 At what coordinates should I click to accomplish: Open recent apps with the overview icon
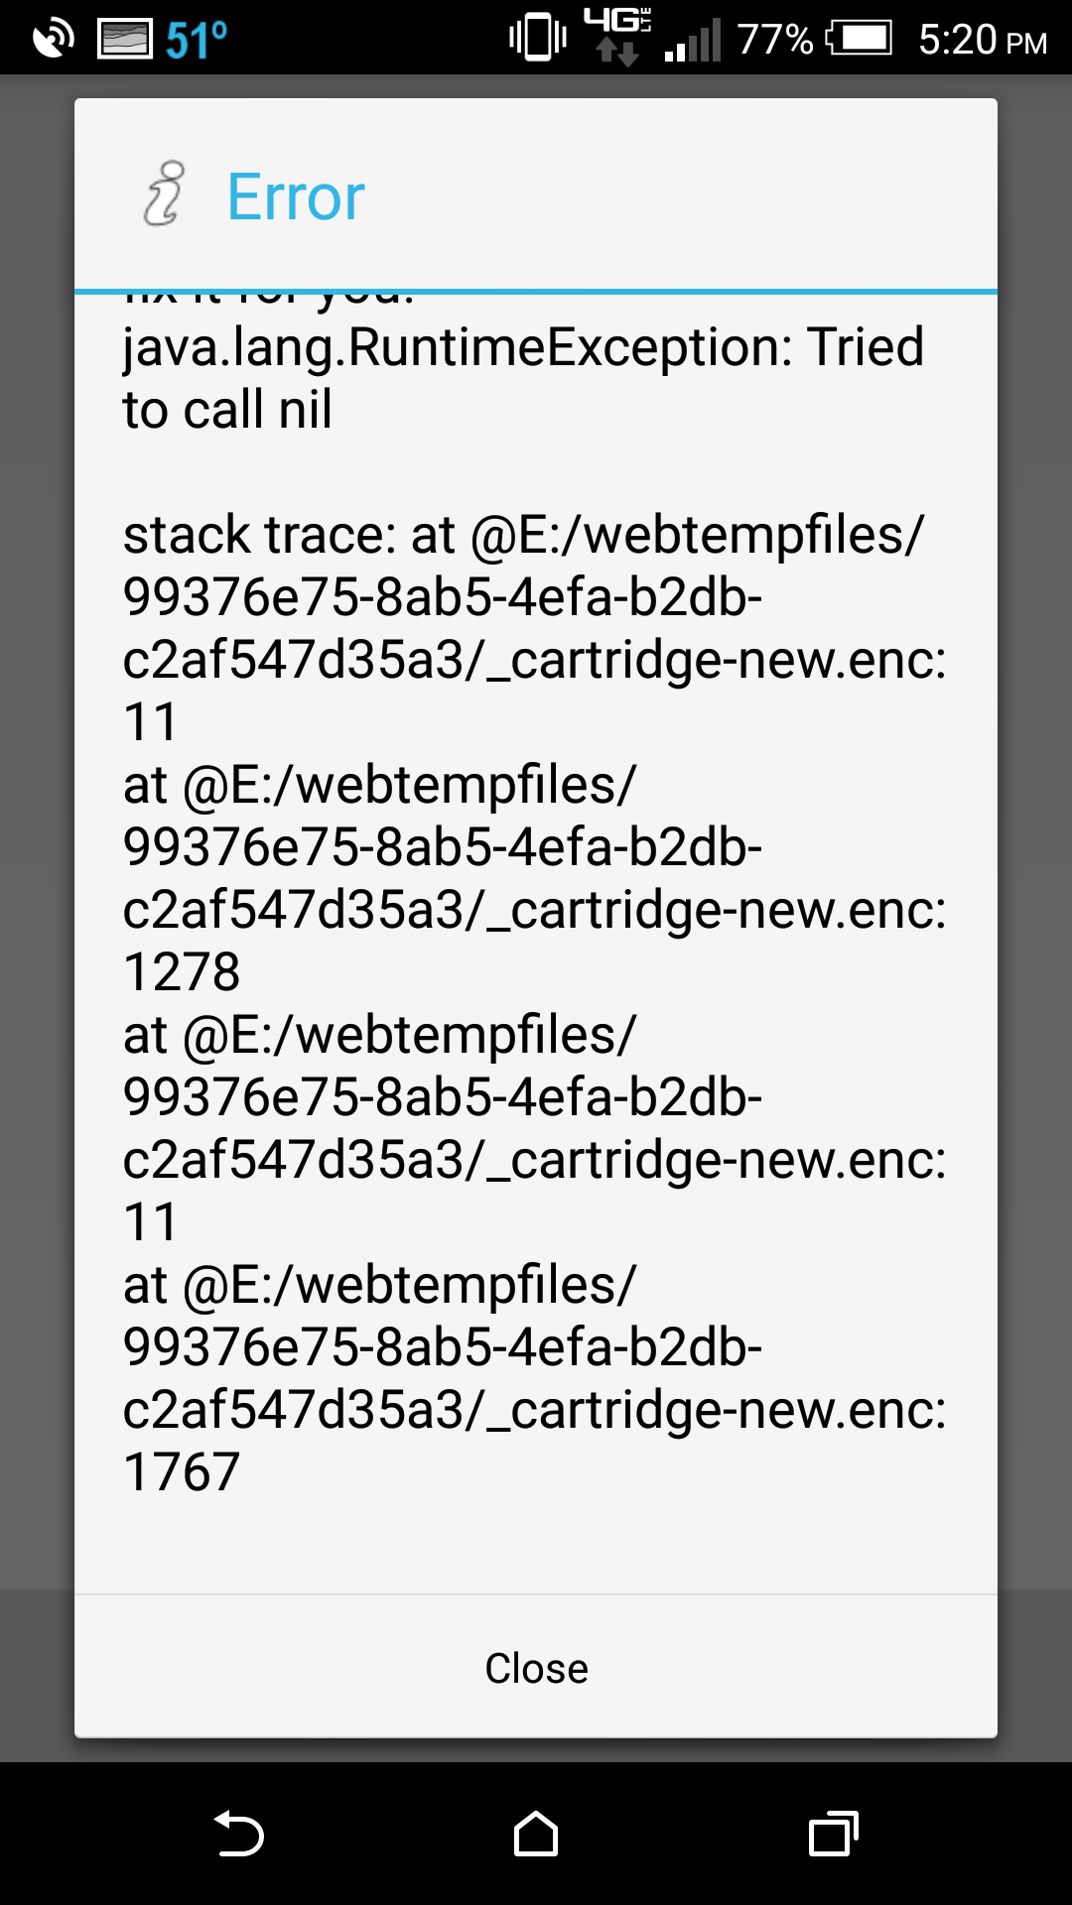(x=834, y=1834)
